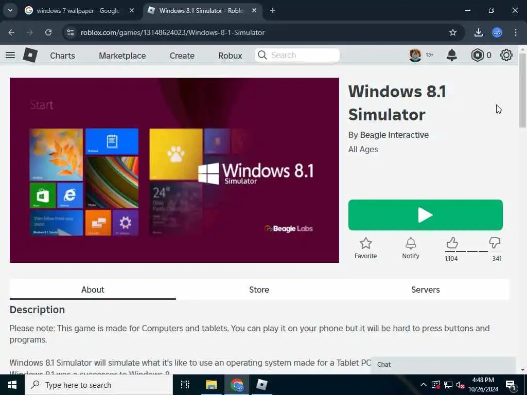Screen dimensions: 527x395
Task: Click the muted volume tray icon
Action: pos(460,385)
